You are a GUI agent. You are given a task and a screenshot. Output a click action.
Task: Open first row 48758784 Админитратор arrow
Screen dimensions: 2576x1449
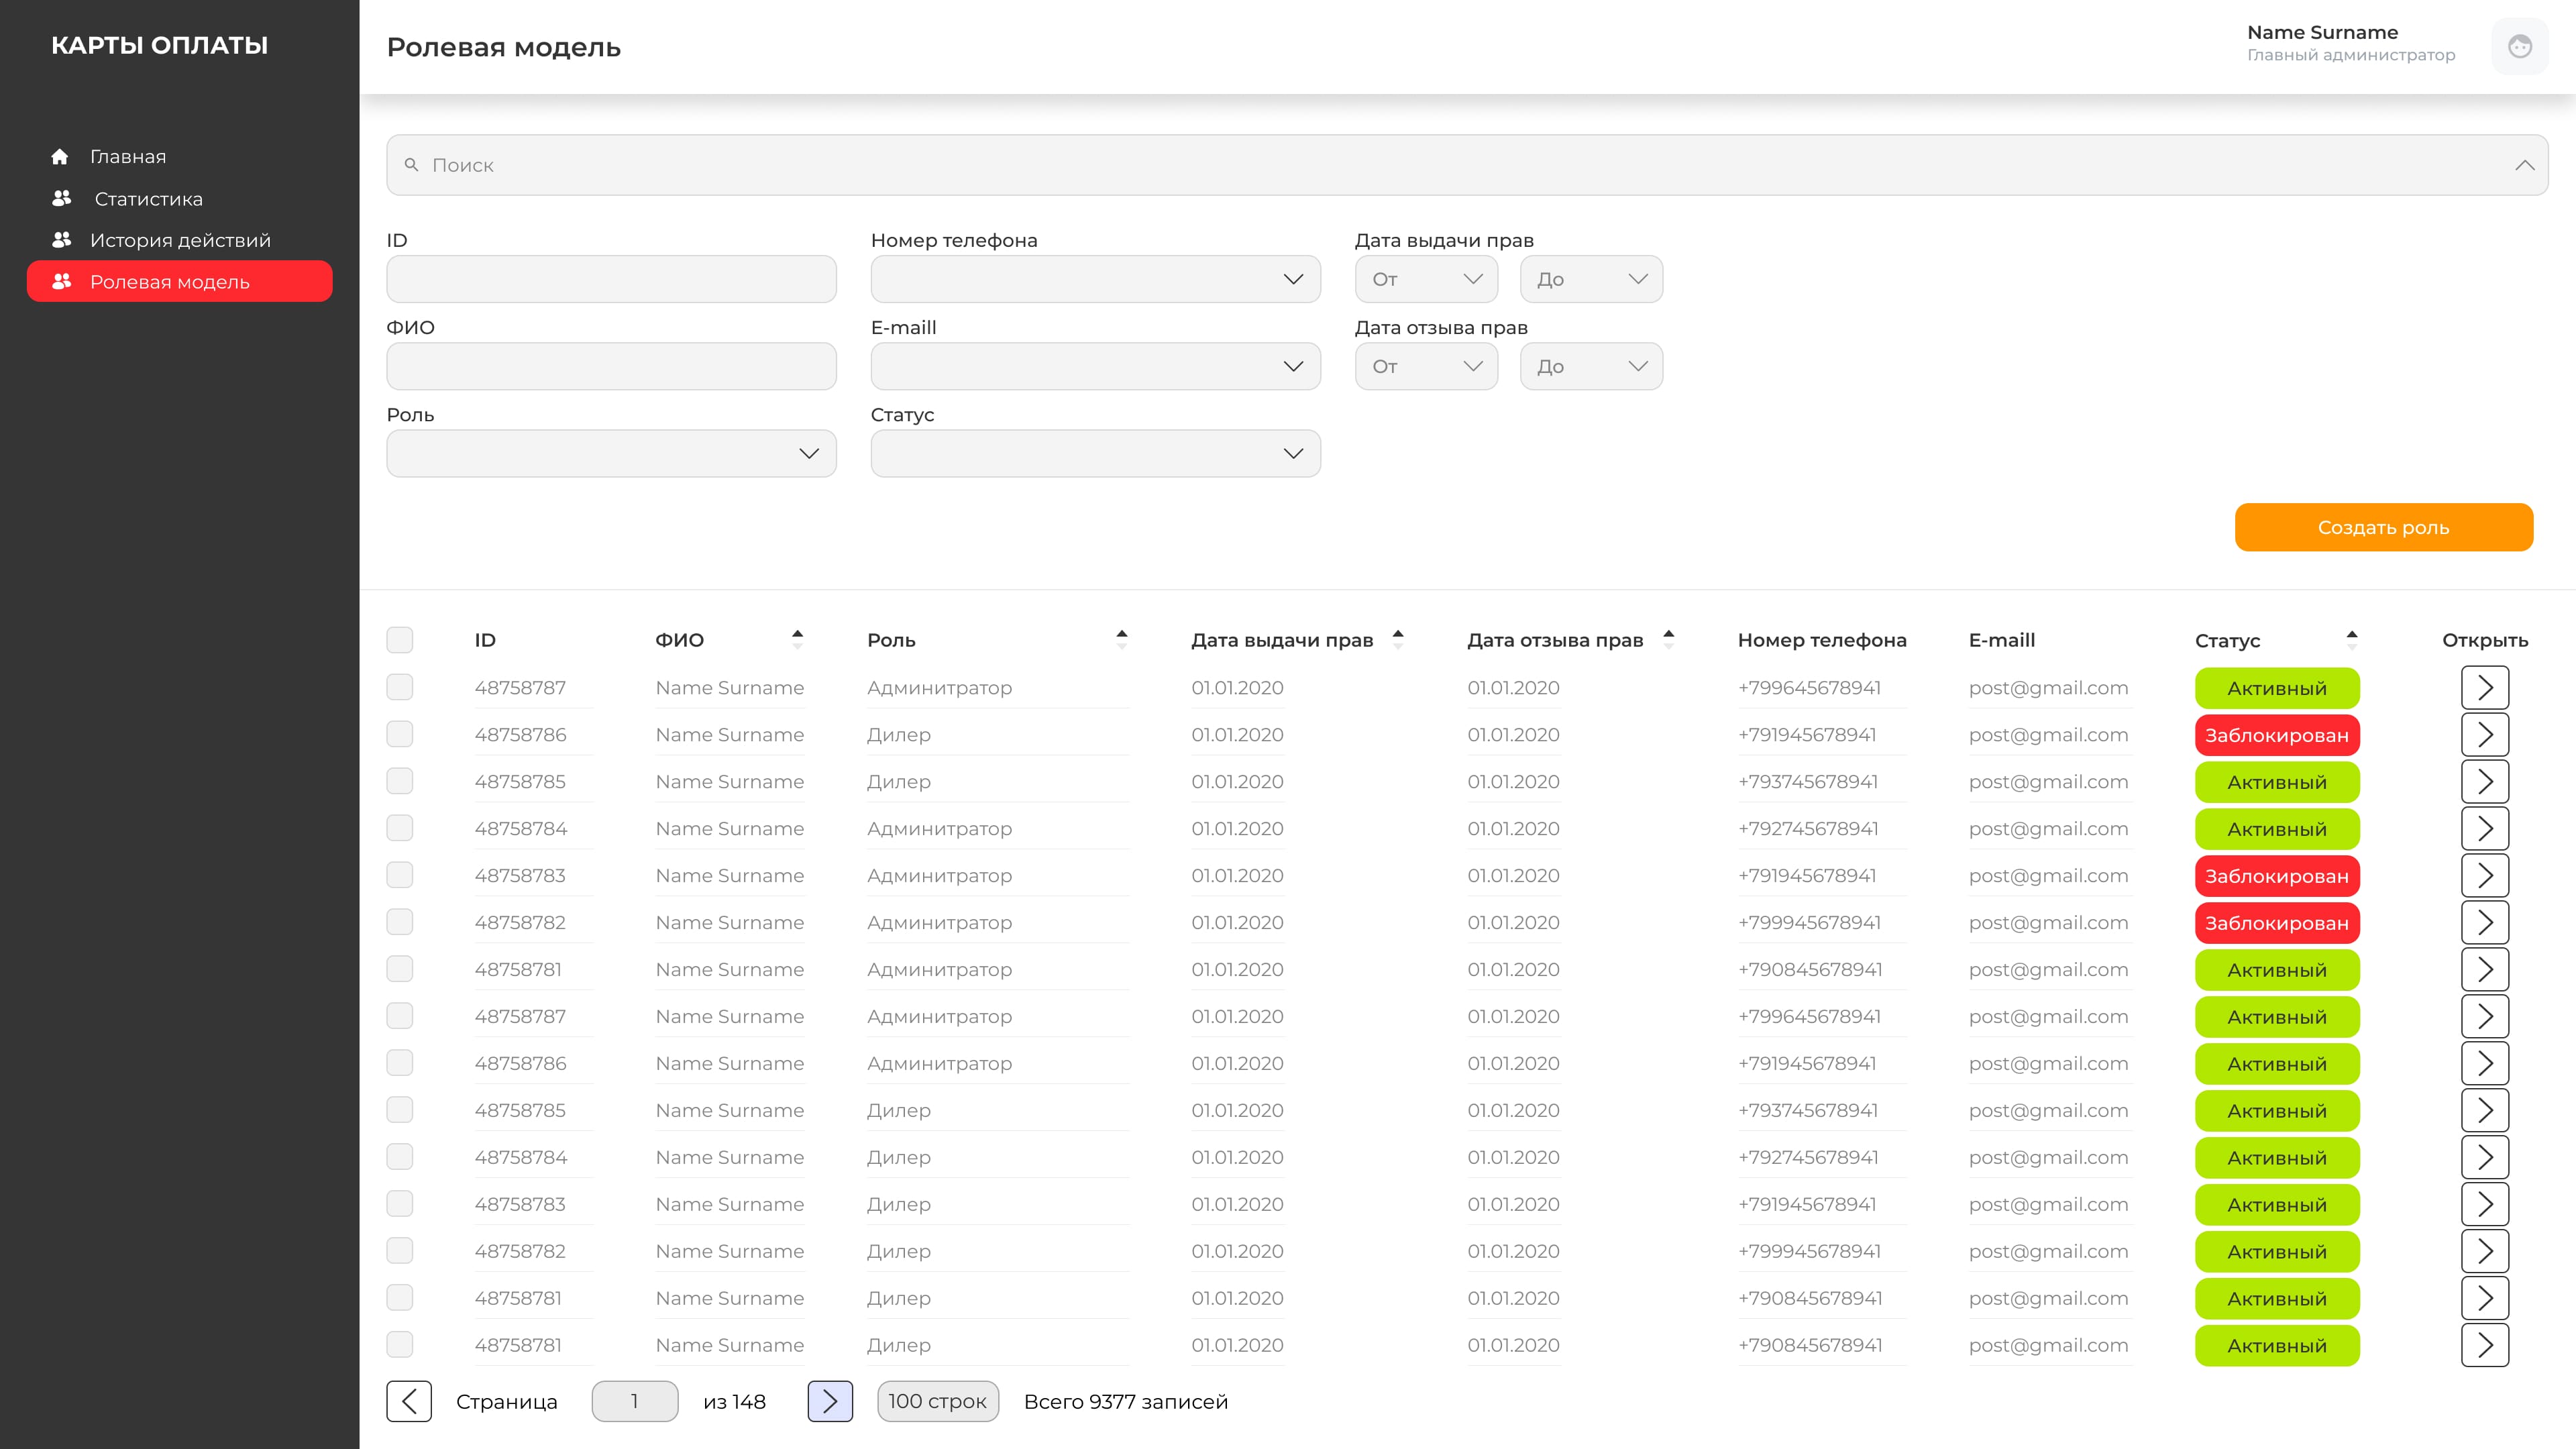click(x=2485, y=829)
